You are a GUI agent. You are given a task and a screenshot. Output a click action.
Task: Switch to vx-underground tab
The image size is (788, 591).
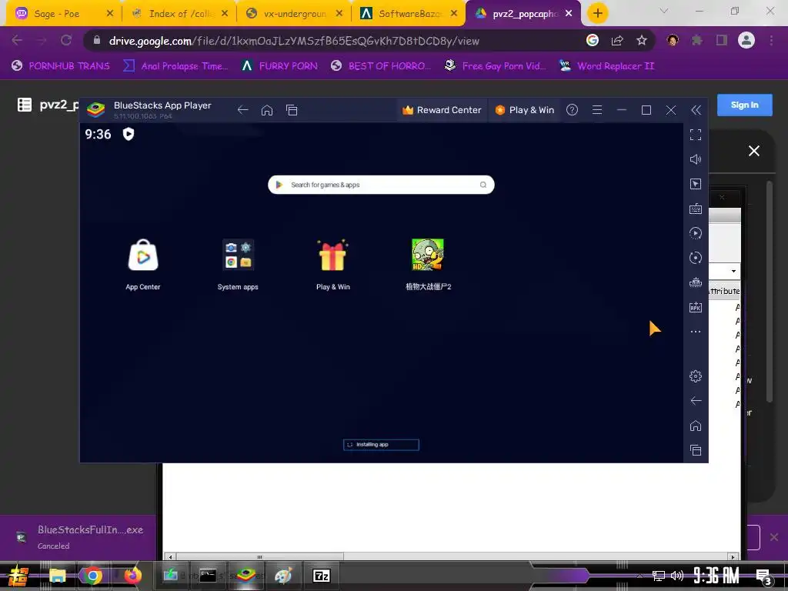(x=294, y=14)
